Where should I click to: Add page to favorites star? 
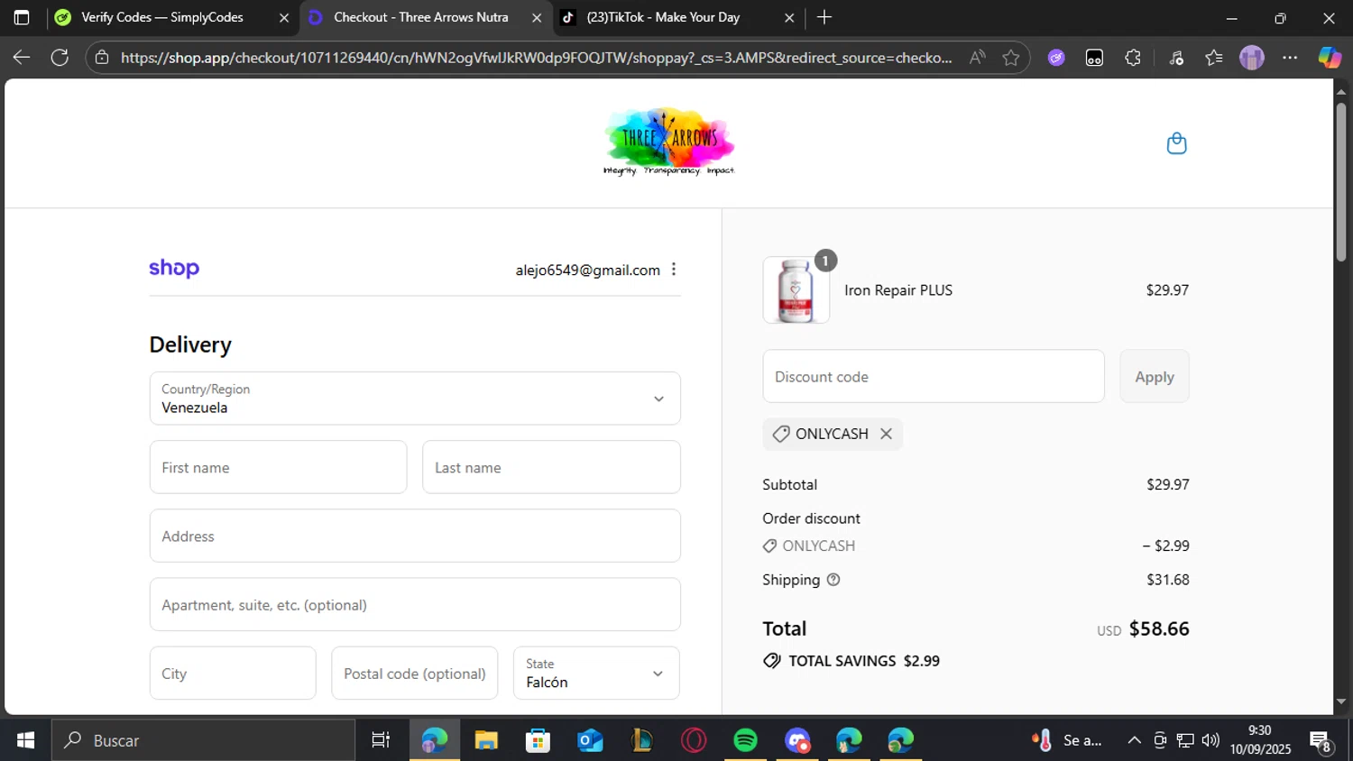pyautogui.click(x=1011, y=58)
